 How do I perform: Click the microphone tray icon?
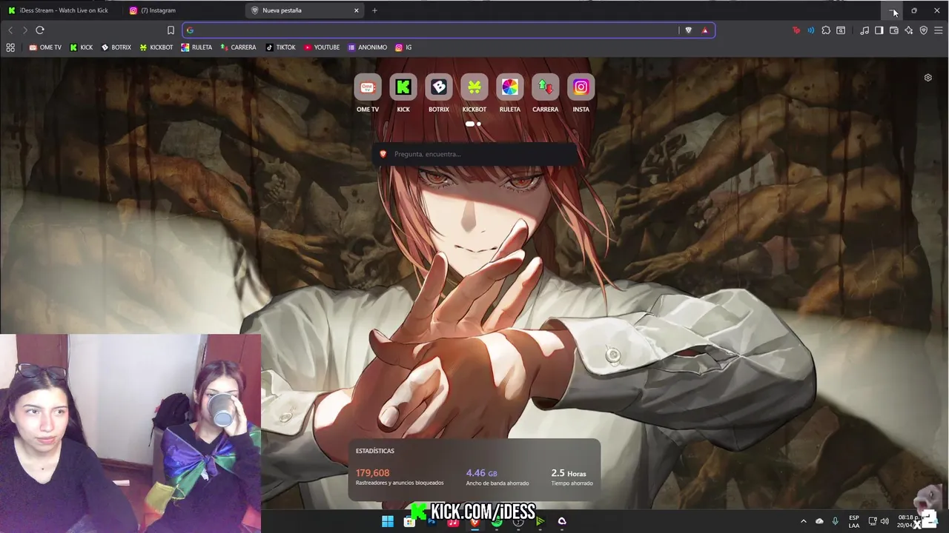(x=836, y=521)
